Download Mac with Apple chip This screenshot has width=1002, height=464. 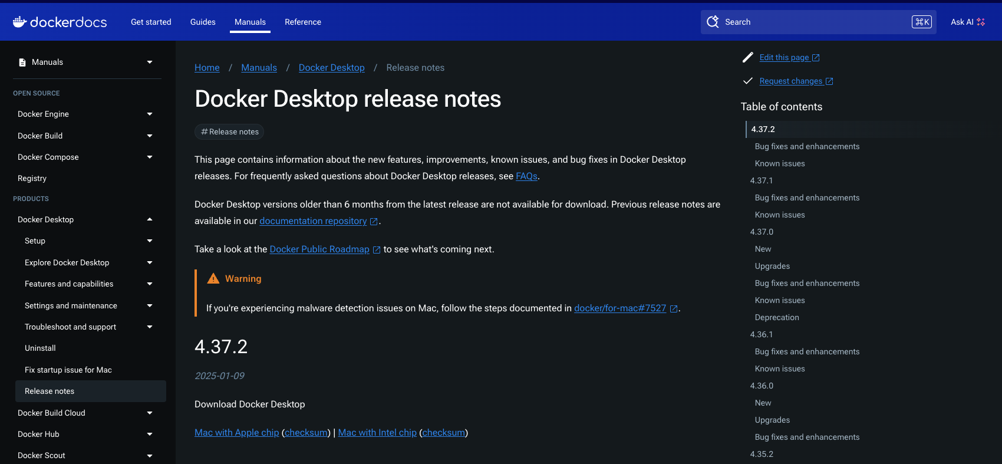point(237,433)
